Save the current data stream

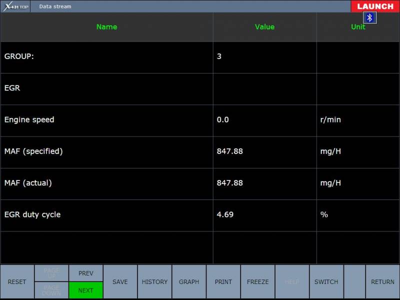tap(120, 282)
